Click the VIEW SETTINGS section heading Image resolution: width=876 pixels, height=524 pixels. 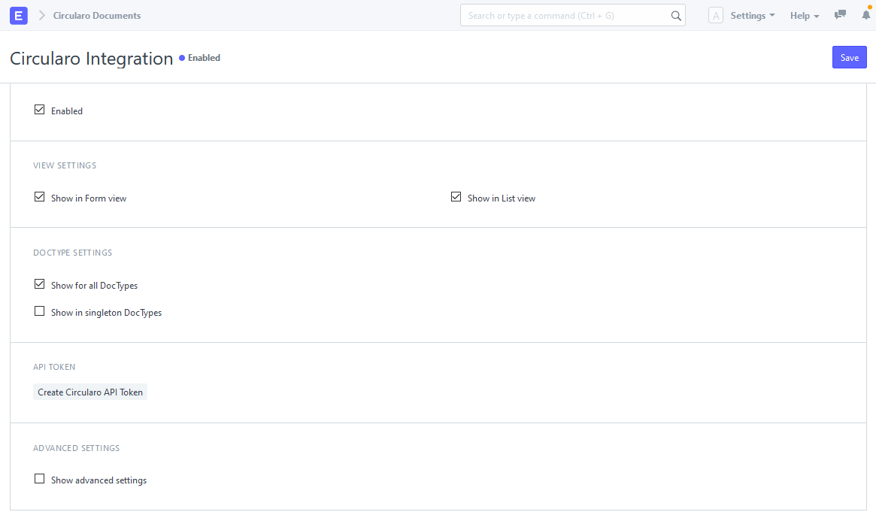pyautogui.click(x=65, y=165)
